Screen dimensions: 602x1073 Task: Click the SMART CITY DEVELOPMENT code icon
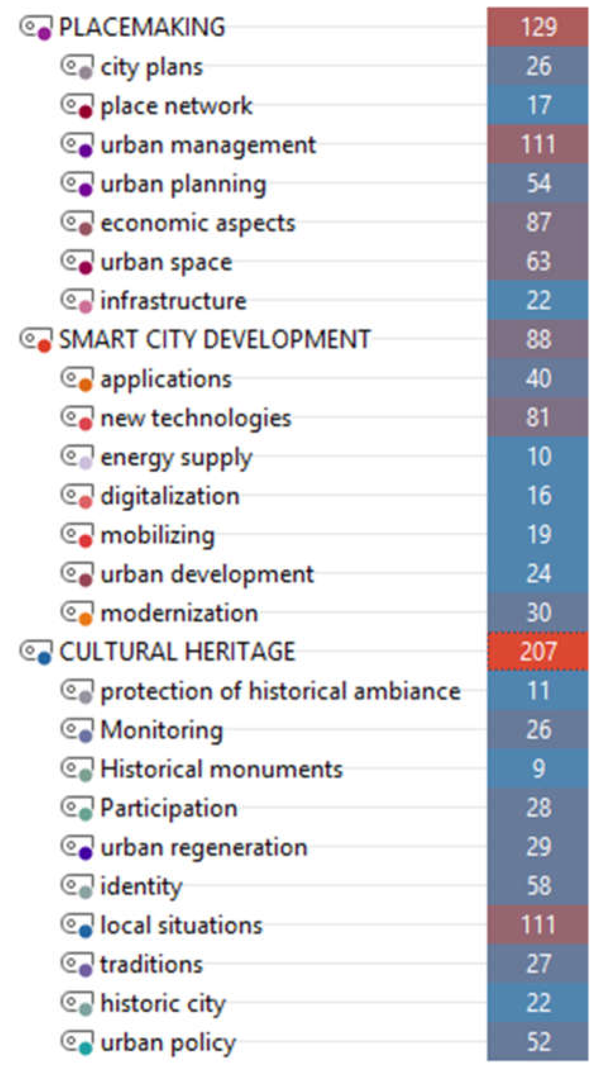click(x=36, y=340)
